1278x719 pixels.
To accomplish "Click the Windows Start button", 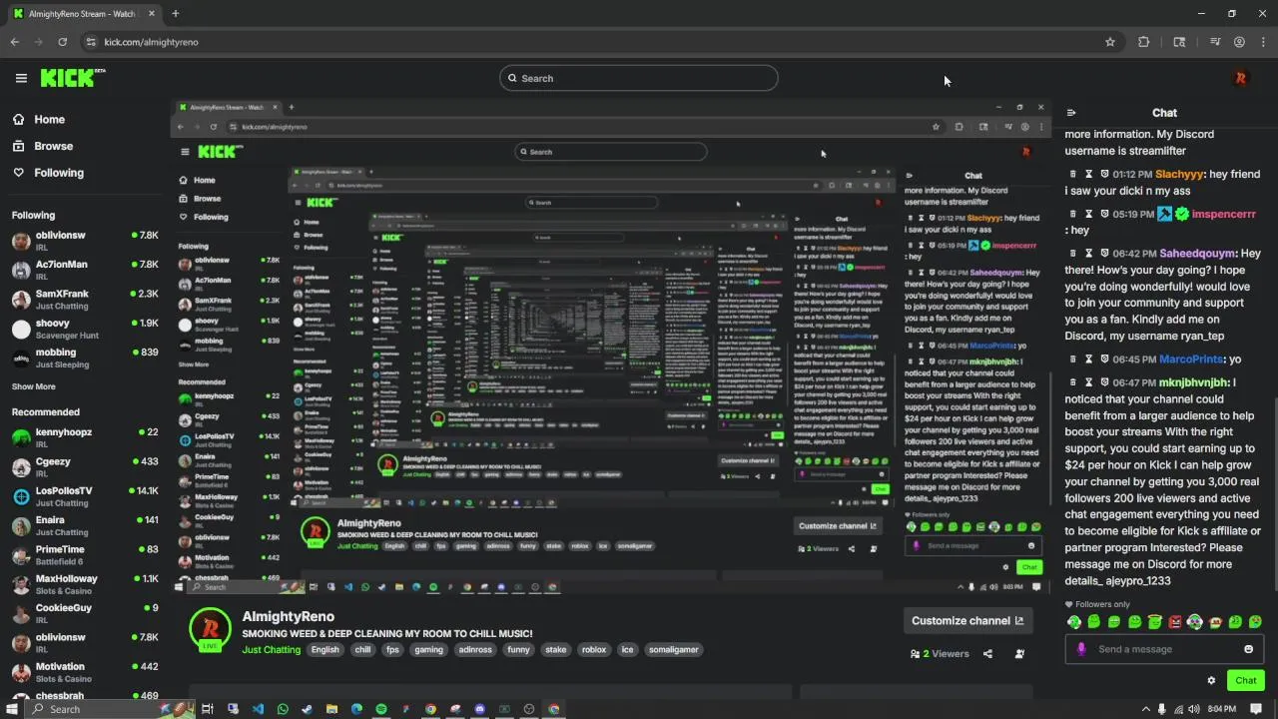I will pyautogui.click(x=11, y=709).
